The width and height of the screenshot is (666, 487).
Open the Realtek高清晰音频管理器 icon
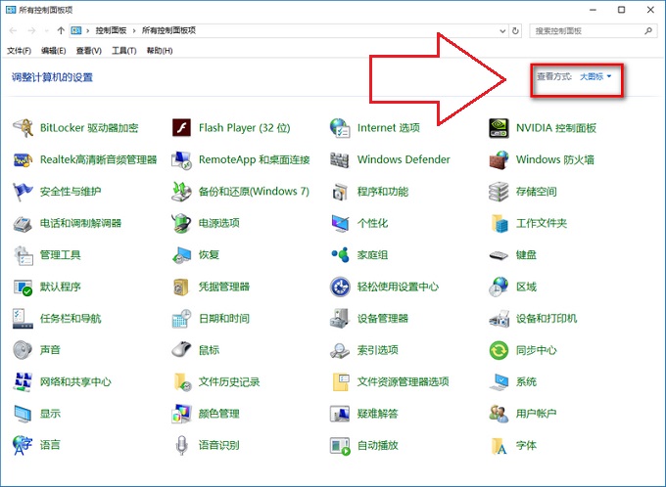pyautogui.click(x=23, y=159)
